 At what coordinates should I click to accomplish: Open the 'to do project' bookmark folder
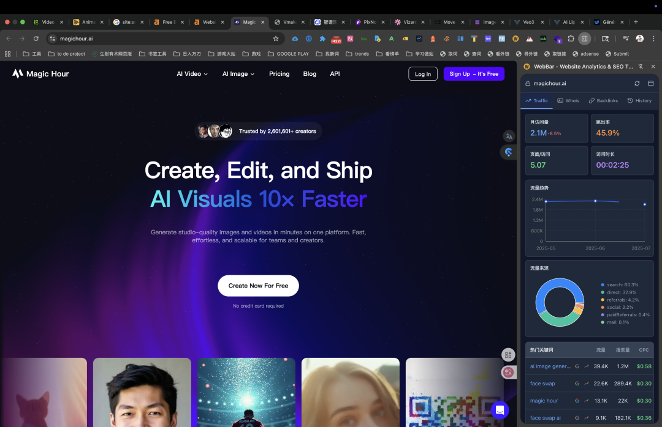[67, 54]
